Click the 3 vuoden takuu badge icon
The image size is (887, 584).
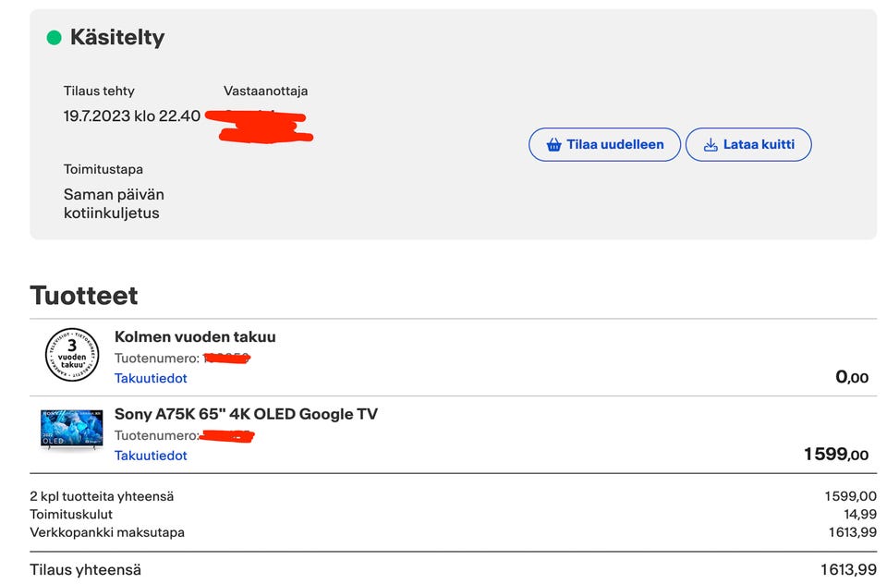(71, 355)
